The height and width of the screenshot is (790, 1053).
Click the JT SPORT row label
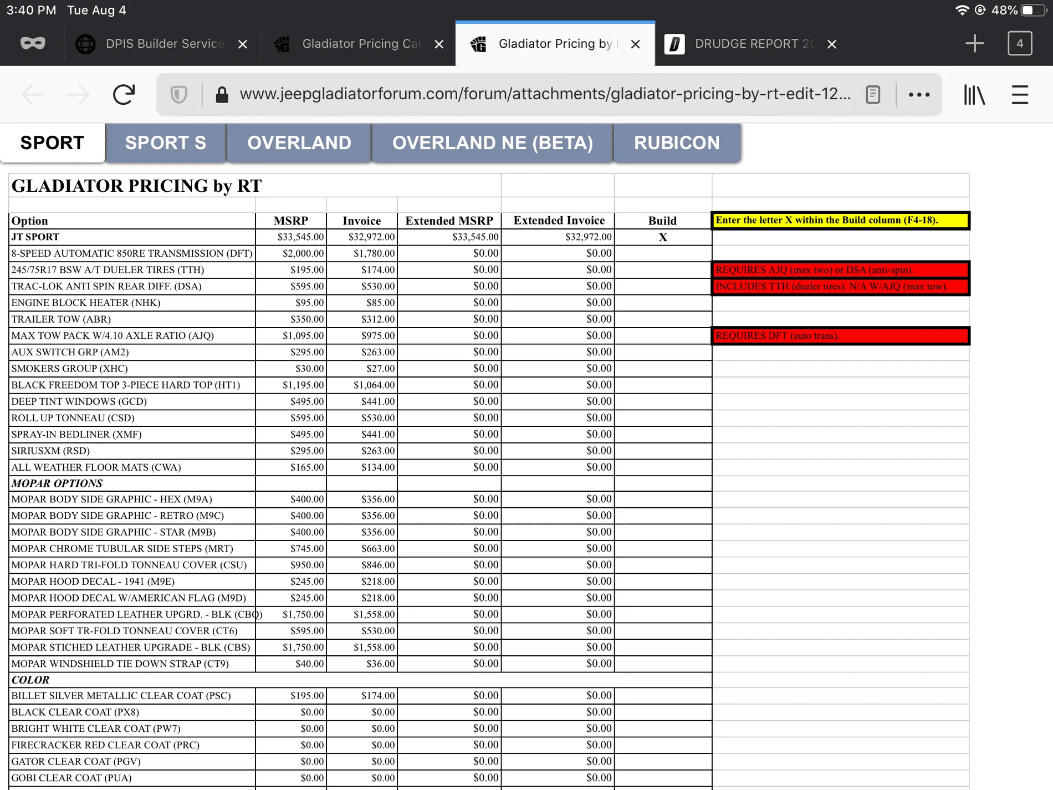[x=35, y=237]
